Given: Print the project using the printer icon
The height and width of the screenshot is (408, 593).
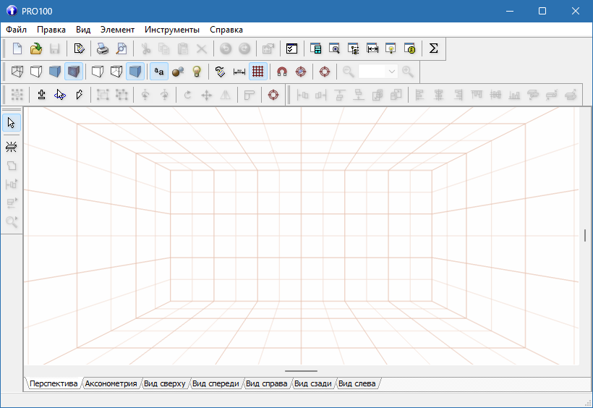Looking at the screenshot, I should (x=103, y=48).
